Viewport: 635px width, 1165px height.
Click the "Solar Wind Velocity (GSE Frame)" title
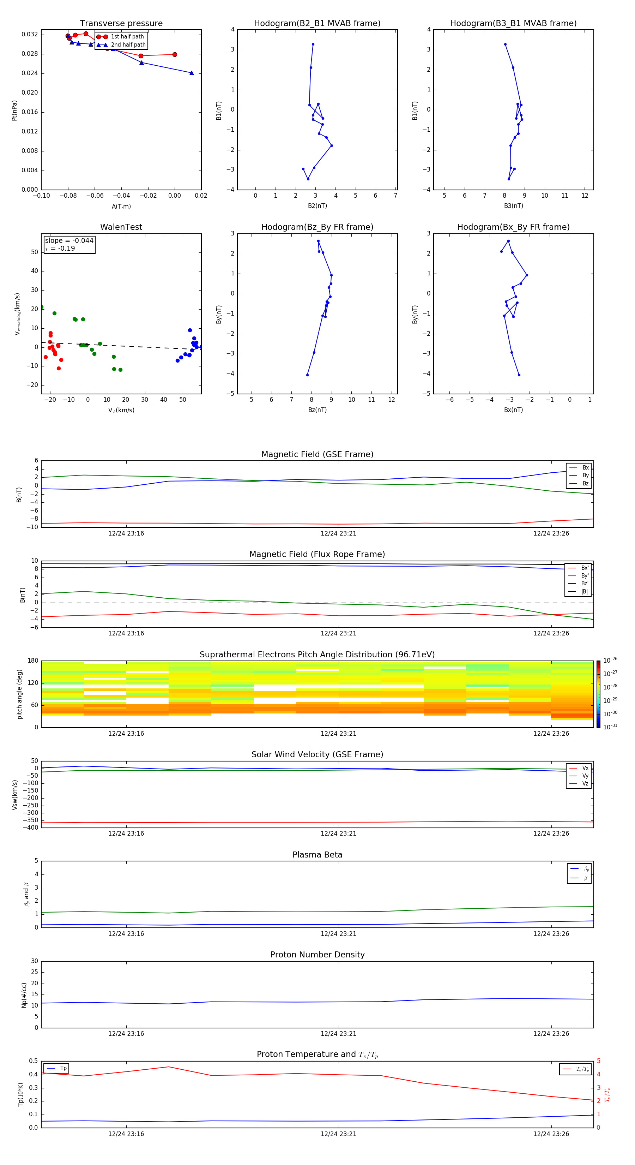tap(317, 754)
